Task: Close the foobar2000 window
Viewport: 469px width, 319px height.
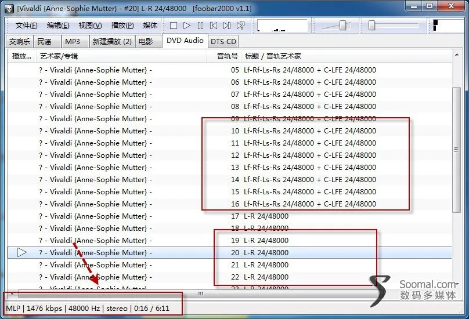Action: coord(452,6)
